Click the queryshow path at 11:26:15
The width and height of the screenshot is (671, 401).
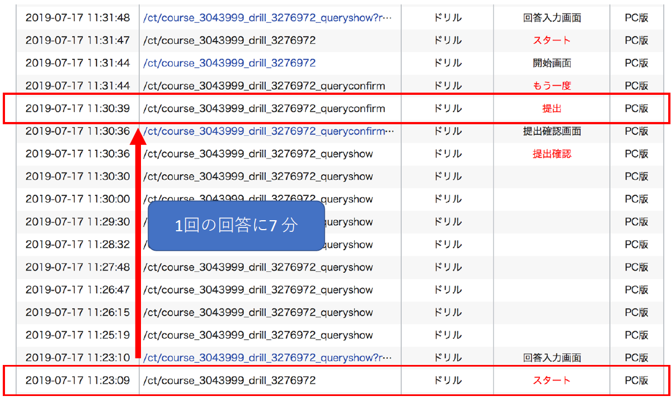(258, 313)
